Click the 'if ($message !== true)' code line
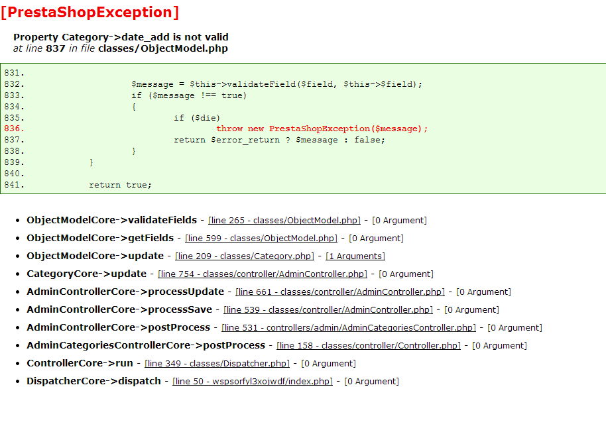 (x=188, y=95)
